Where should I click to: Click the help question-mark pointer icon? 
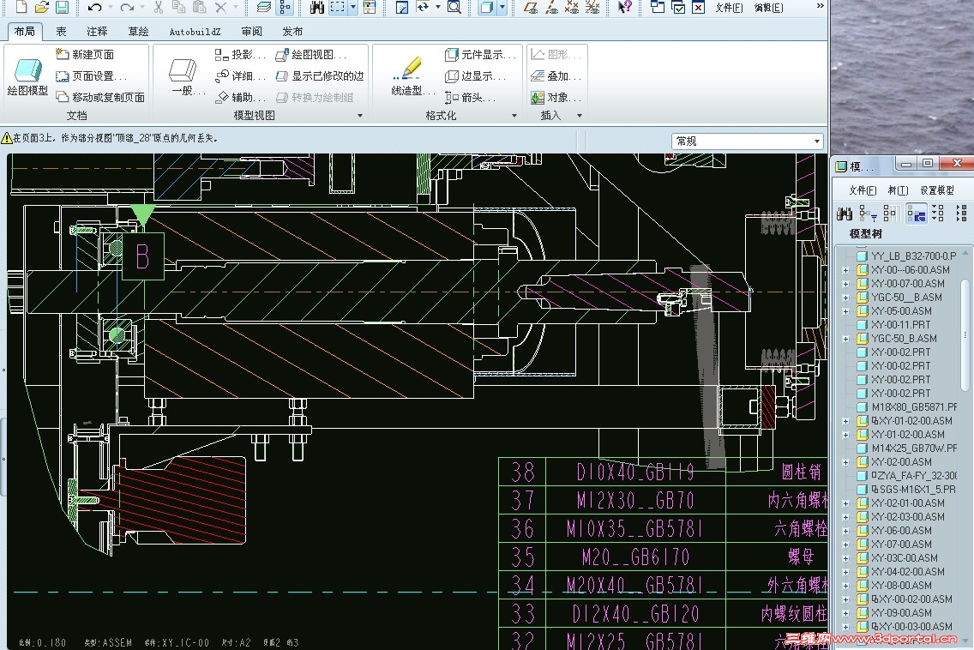625,8
